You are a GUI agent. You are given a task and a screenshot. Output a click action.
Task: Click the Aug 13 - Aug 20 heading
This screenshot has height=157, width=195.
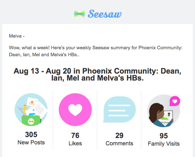(97, 75)
